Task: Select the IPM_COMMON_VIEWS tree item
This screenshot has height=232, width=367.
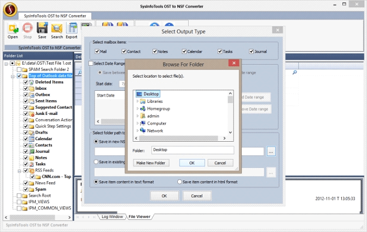Action: tap(50, 208)
